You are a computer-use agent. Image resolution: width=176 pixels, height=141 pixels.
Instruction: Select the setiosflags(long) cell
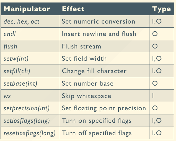point(27,121)
